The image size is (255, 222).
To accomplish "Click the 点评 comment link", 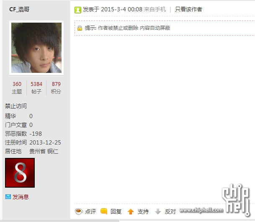I will tap(90, 212).
